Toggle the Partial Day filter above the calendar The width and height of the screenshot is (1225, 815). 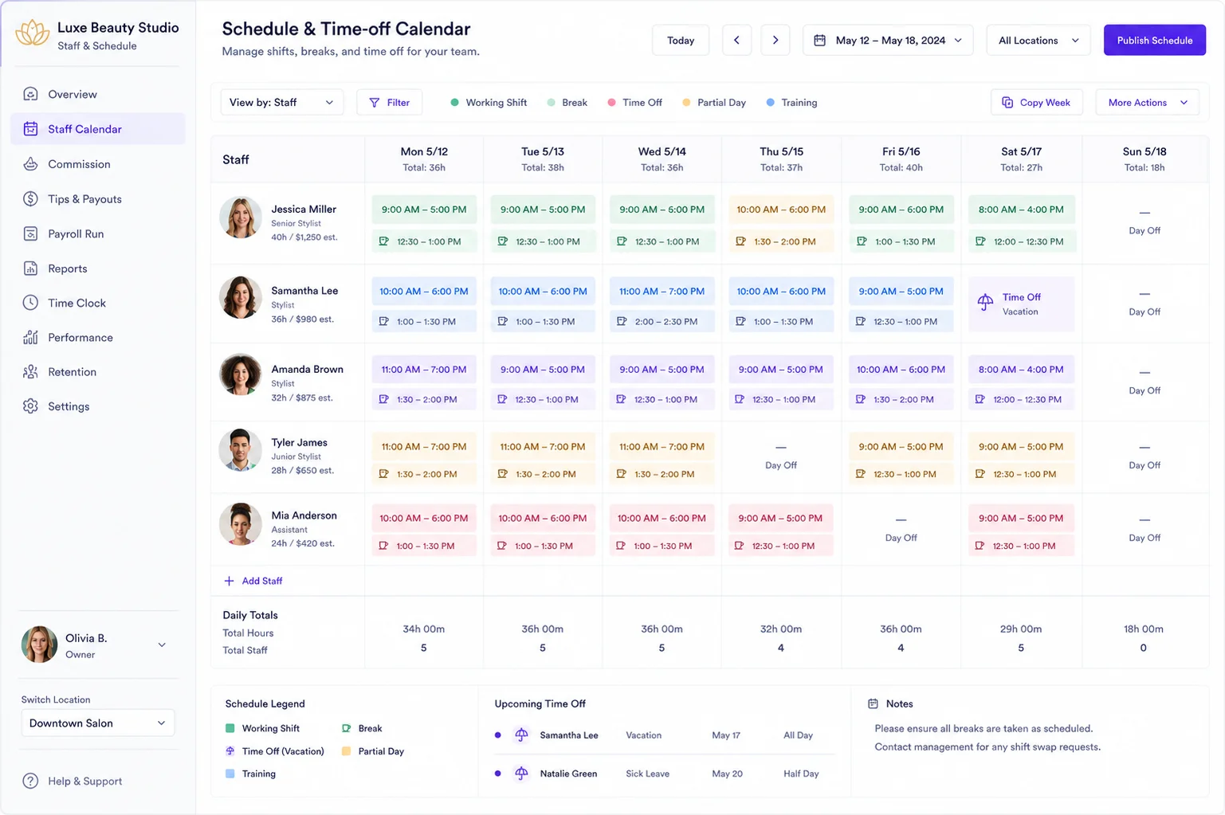click(714, 103)
